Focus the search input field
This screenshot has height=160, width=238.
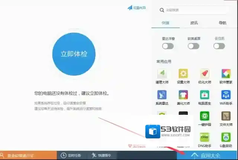196,10
